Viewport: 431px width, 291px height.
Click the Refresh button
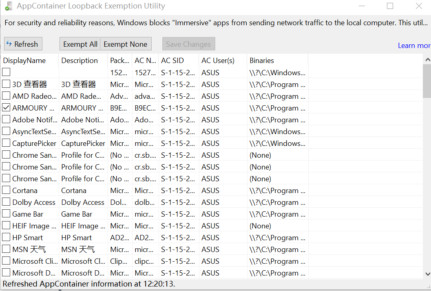coord(23,44)
